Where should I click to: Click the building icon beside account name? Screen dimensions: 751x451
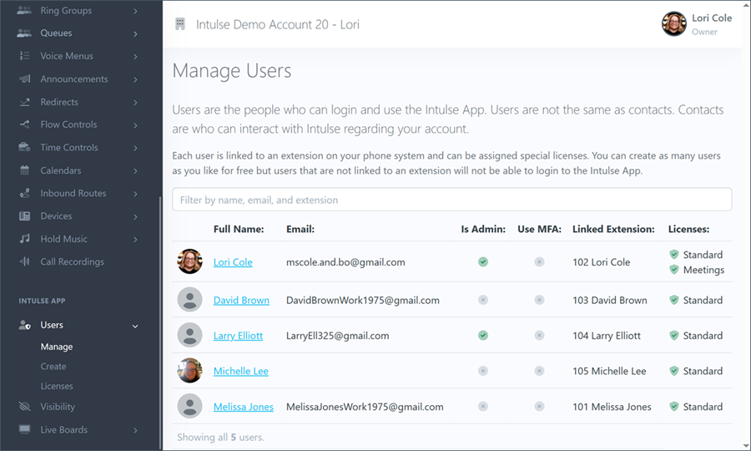[x=180, y=24]
